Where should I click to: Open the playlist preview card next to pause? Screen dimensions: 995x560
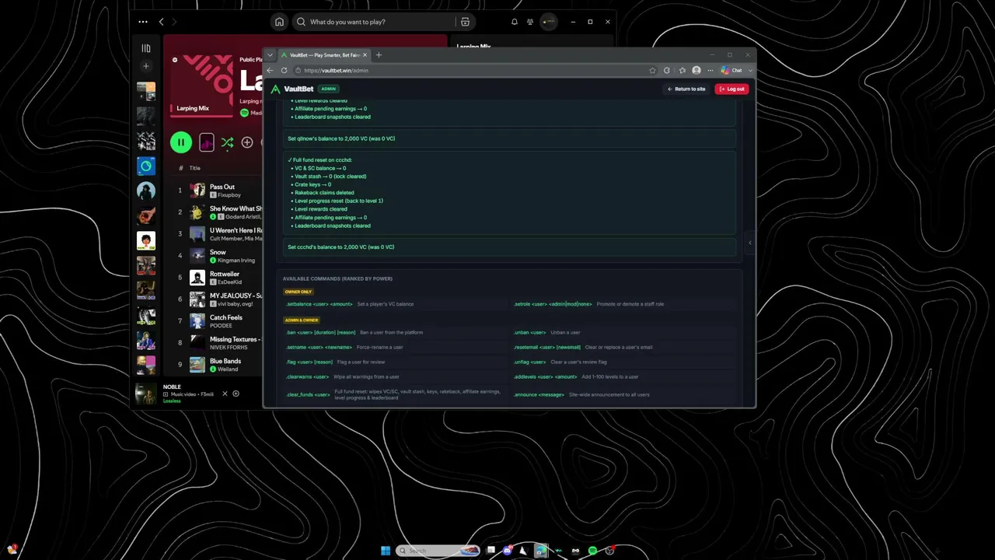(x=207, y=142)
